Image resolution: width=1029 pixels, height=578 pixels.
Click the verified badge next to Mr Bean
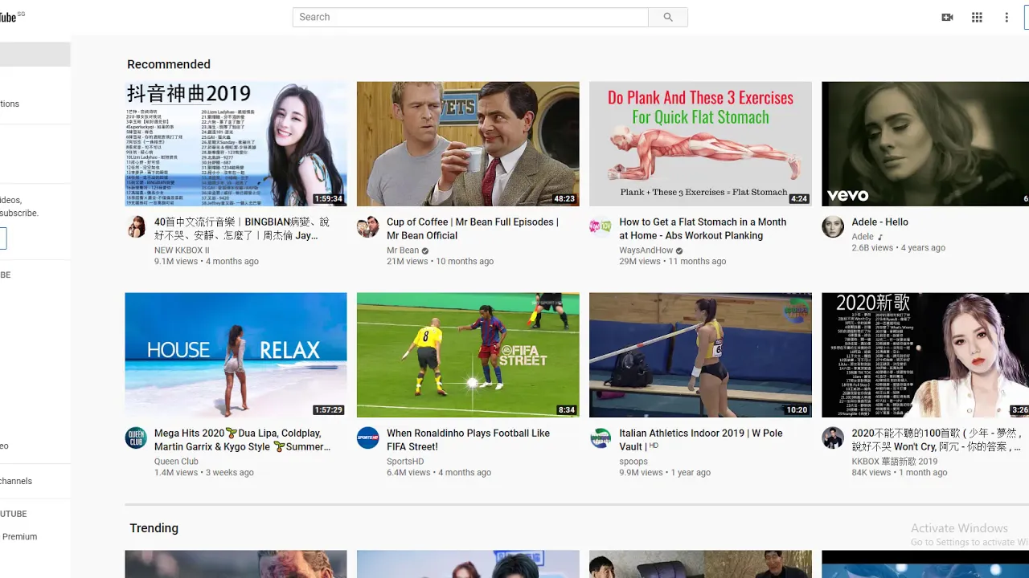426,250
